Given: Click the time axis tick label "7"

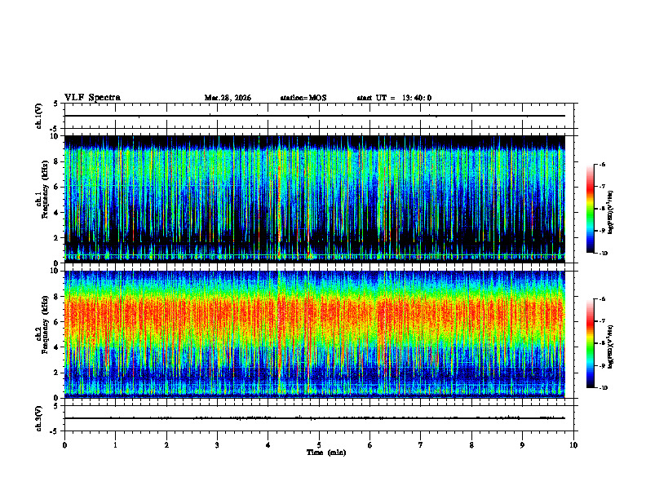Looking at the screenshot, I should (421, 445).
